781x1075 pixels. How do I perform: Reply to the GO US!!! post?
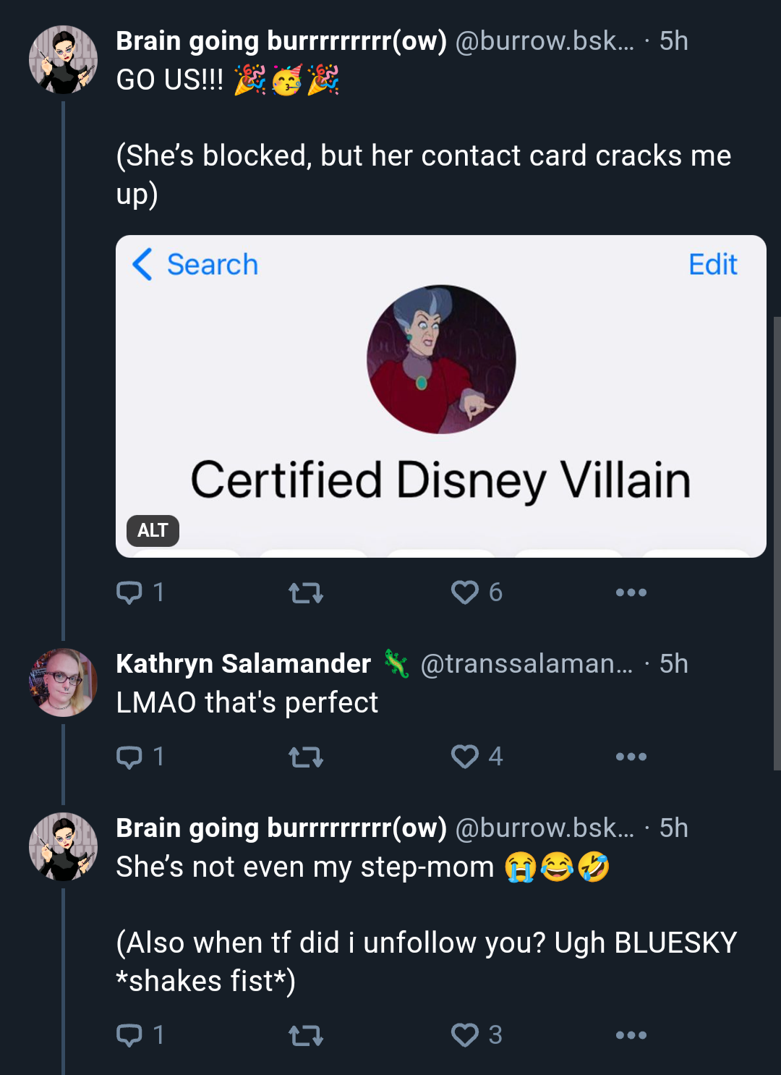140,592
